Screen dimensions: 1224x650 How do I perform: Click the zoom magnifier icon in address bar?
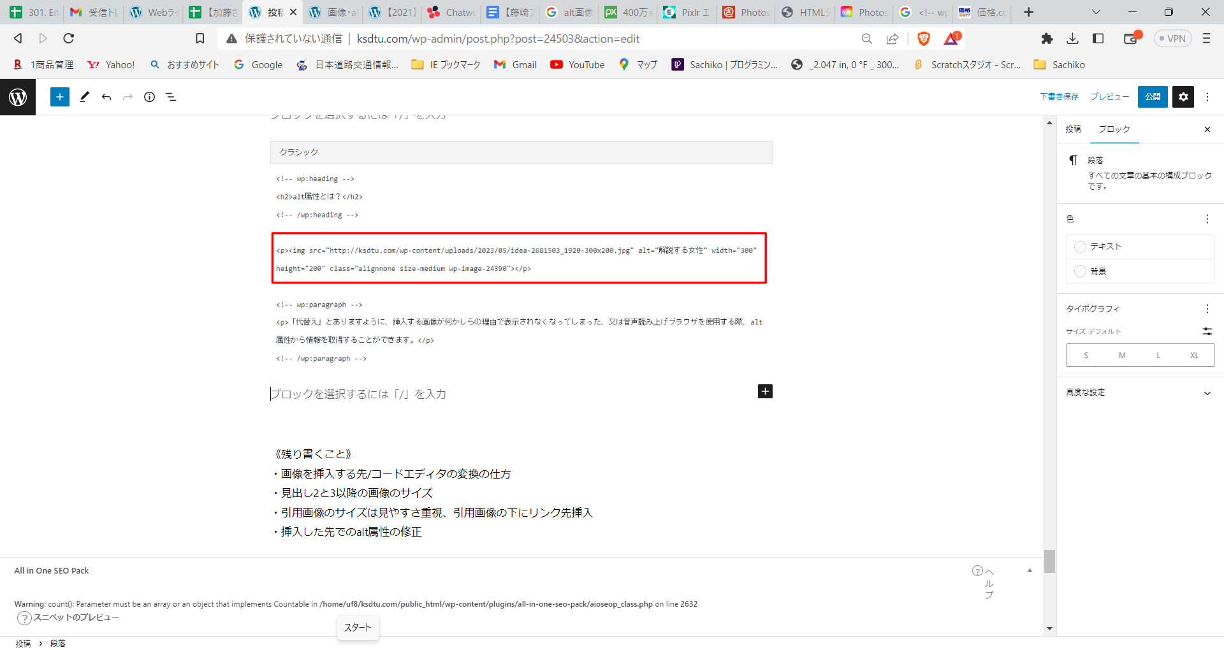866,39
